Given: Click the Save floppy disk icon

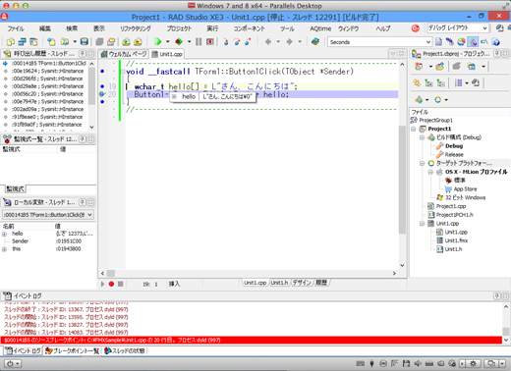Looking at the screenshot, I should [85, 41].
